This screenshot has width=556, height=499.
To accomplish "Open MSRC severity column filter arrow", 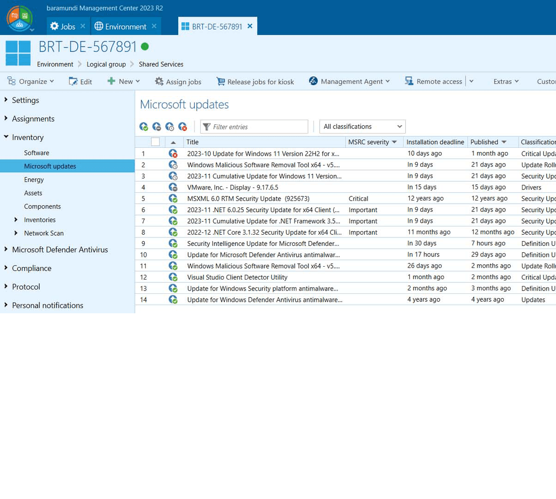I will tap(394, 142).
